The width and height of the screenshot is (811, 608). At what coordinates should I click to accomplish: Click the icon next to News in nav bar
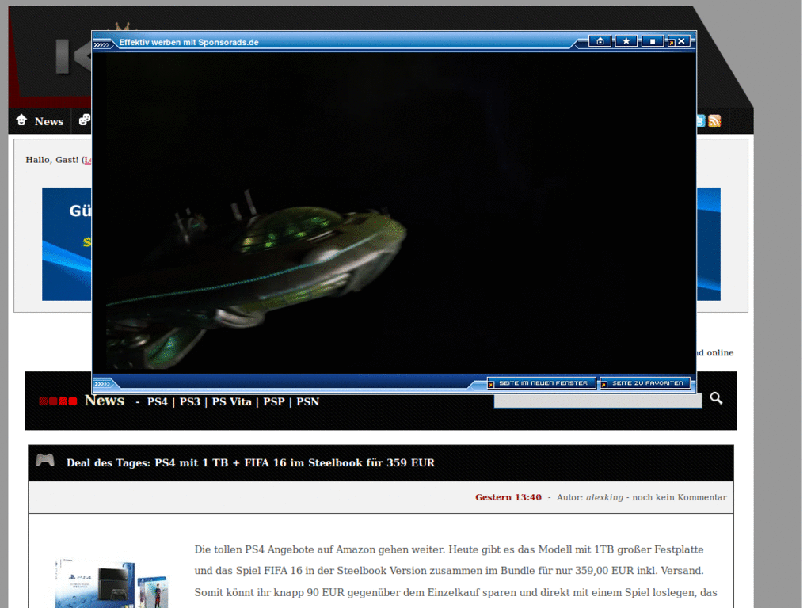tap(85, 120)
